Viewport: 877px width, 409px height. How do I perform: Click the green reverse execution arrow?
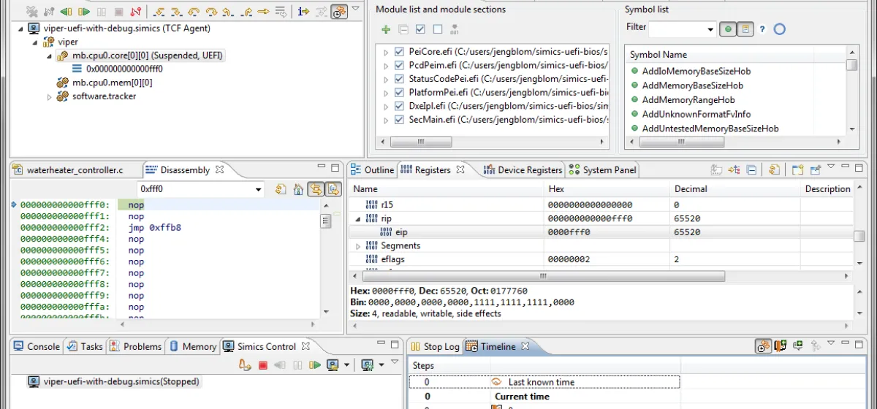(66, 12)
